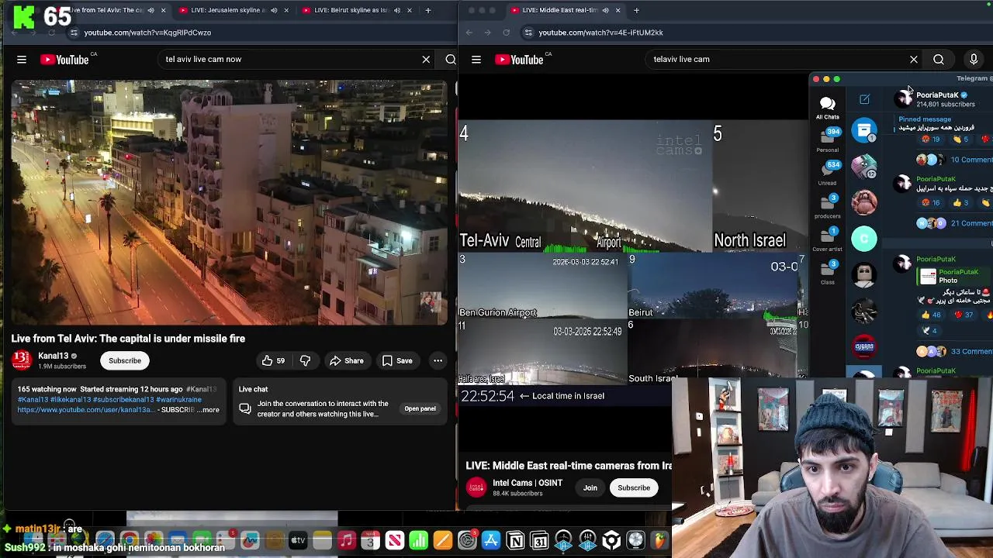Save the Tel Aviv video to playlist
993x558 pixels.
(397, 360)
